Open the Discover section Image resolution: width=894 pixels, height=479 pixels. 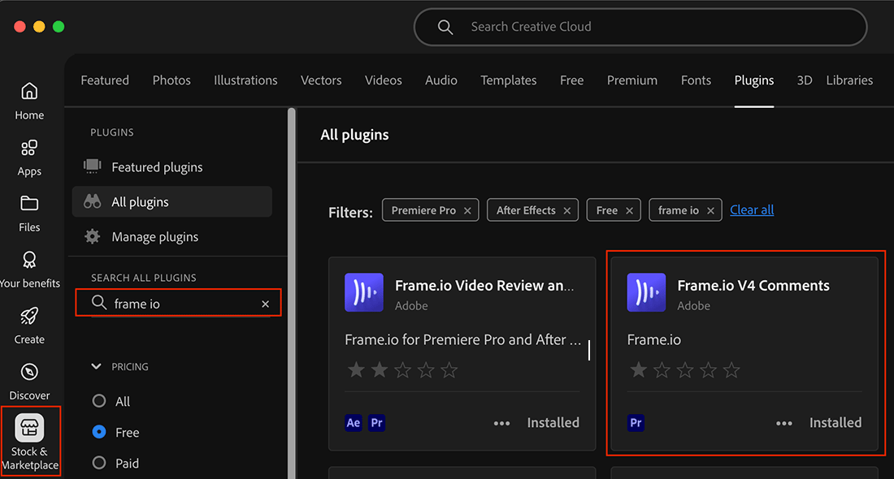(29, 382)
